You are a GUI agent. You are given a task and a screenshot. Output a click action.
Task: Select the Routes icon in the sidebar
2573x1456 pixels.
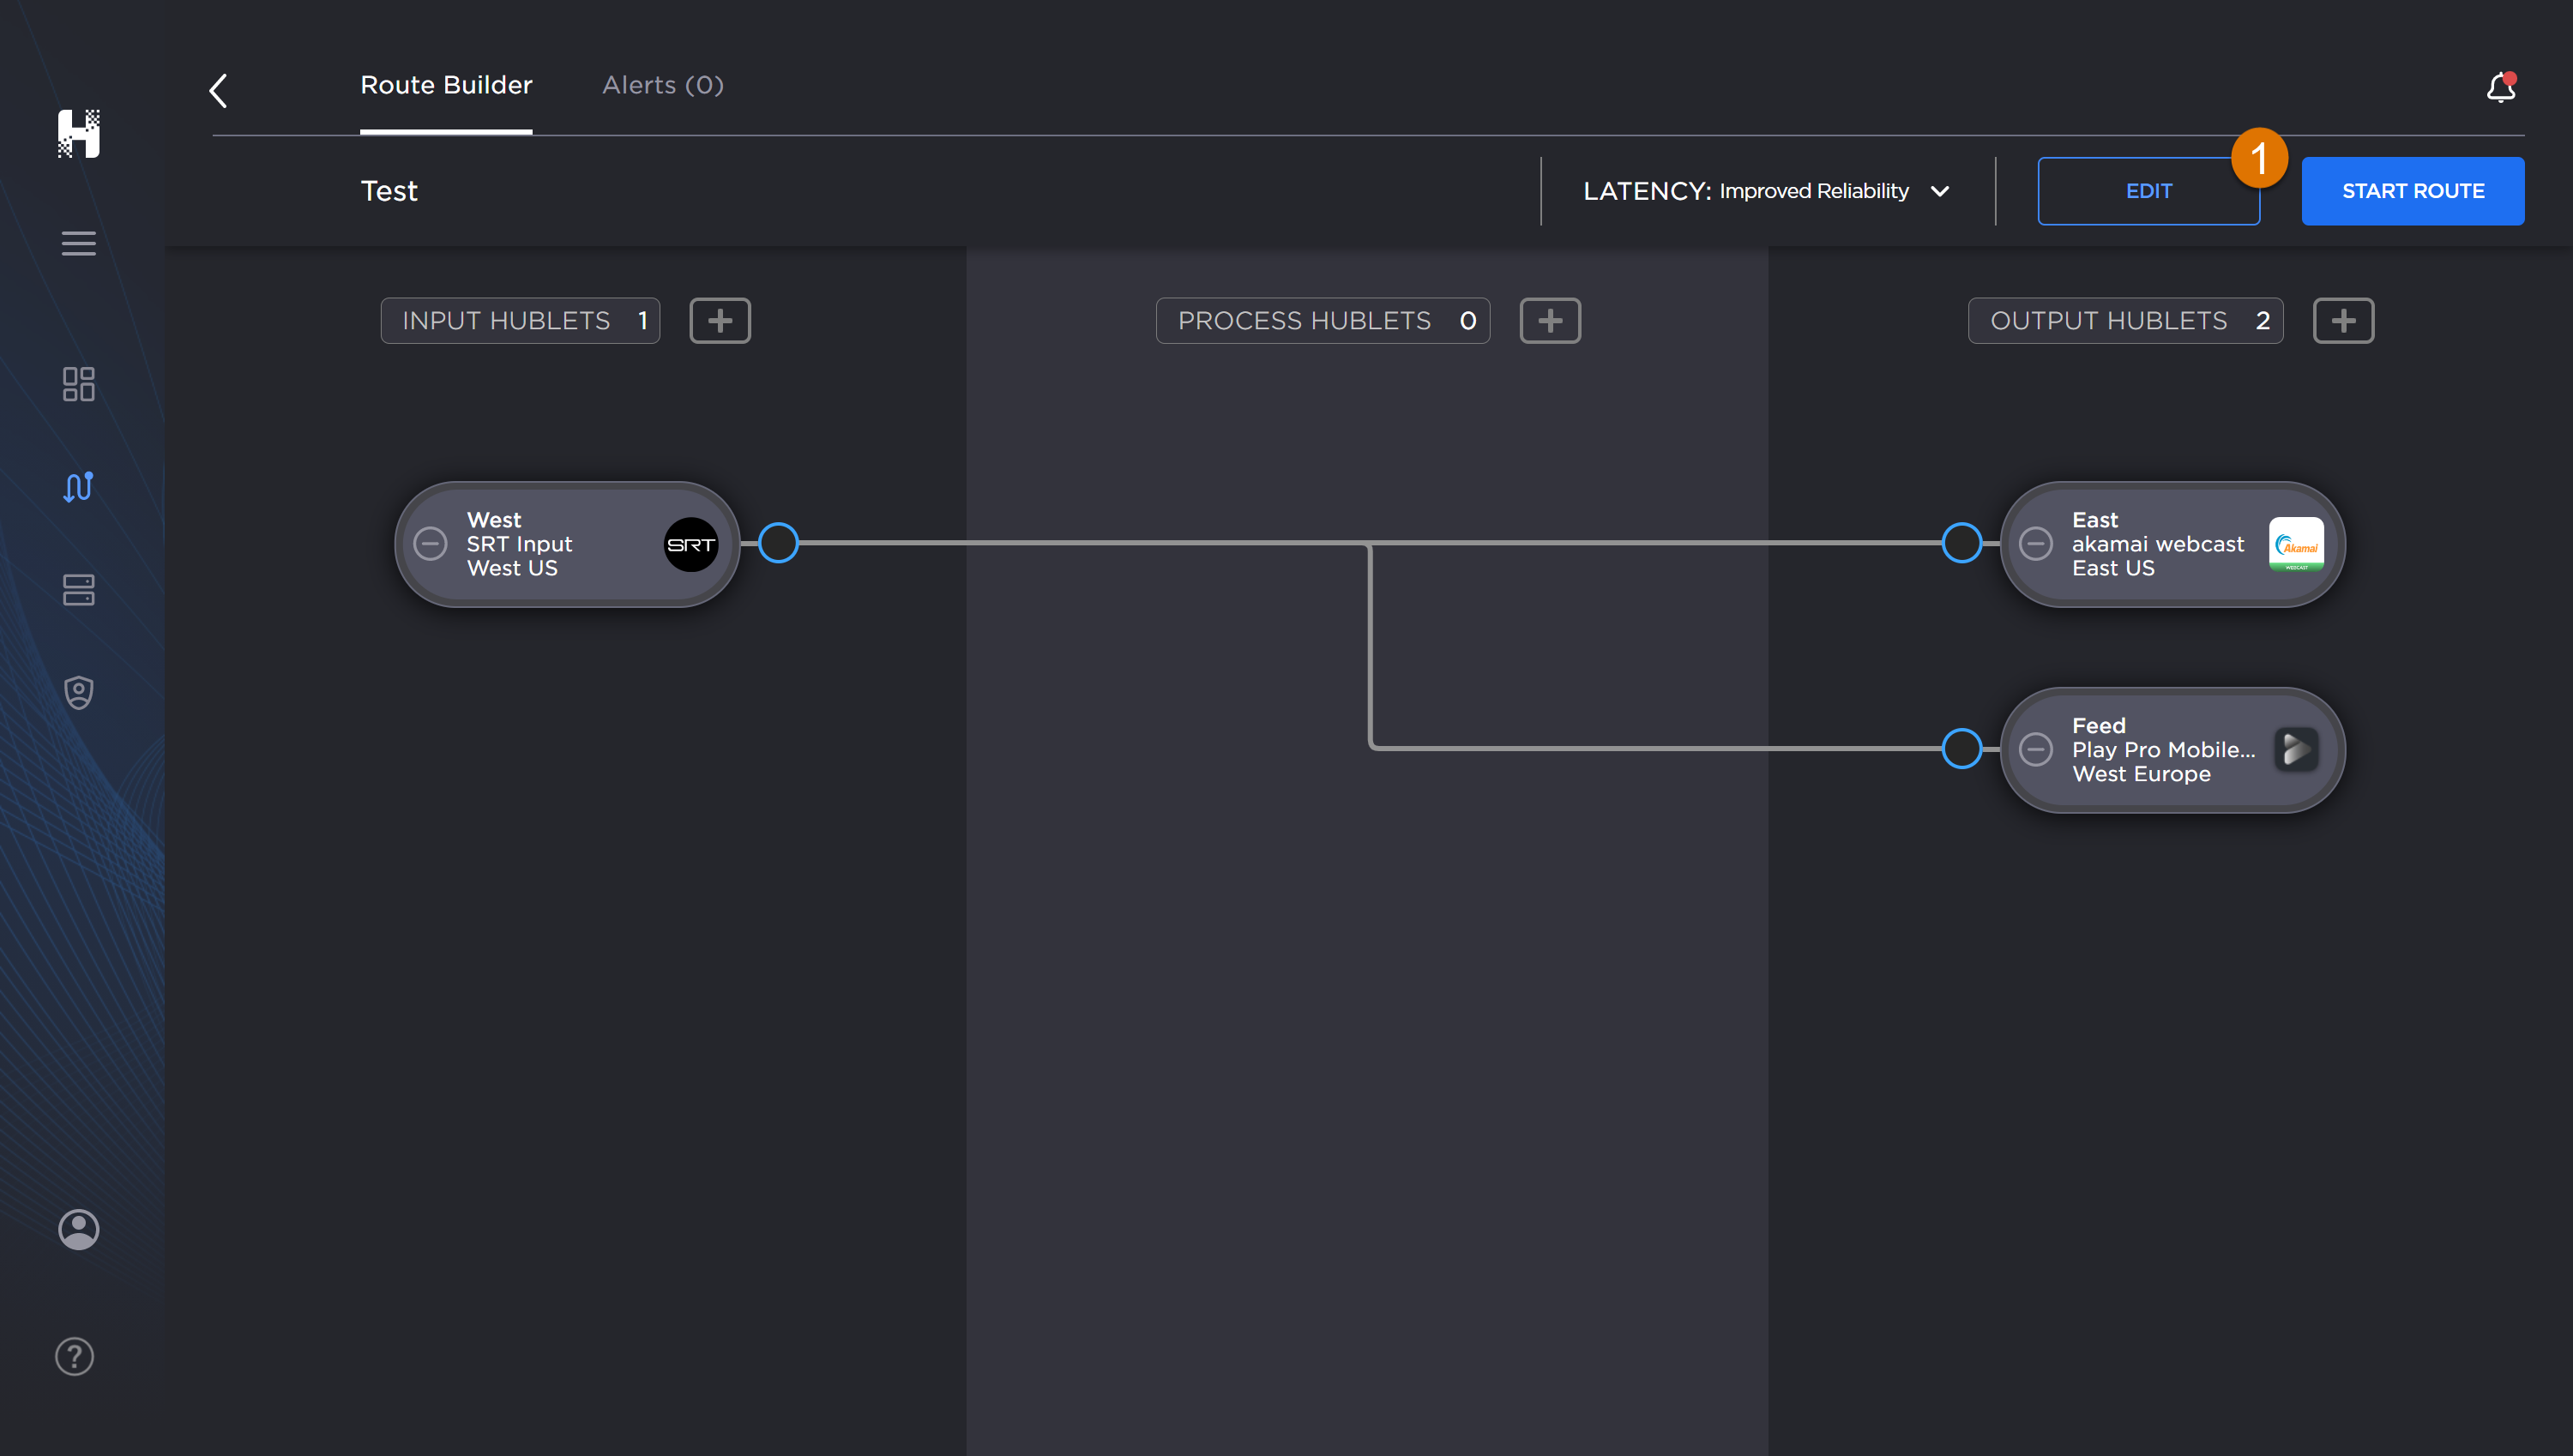click(x=78, y=487)
